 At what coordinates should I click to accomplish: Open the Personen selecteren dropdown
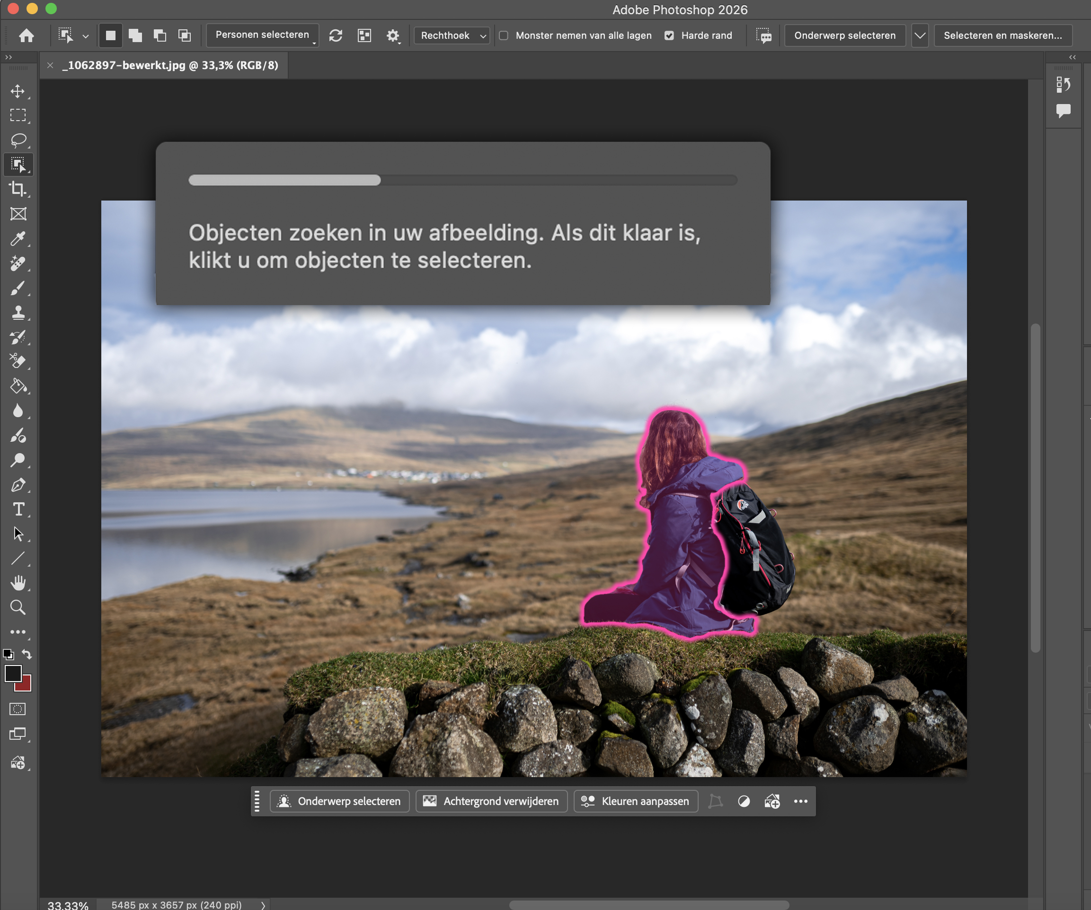(262, 35)
